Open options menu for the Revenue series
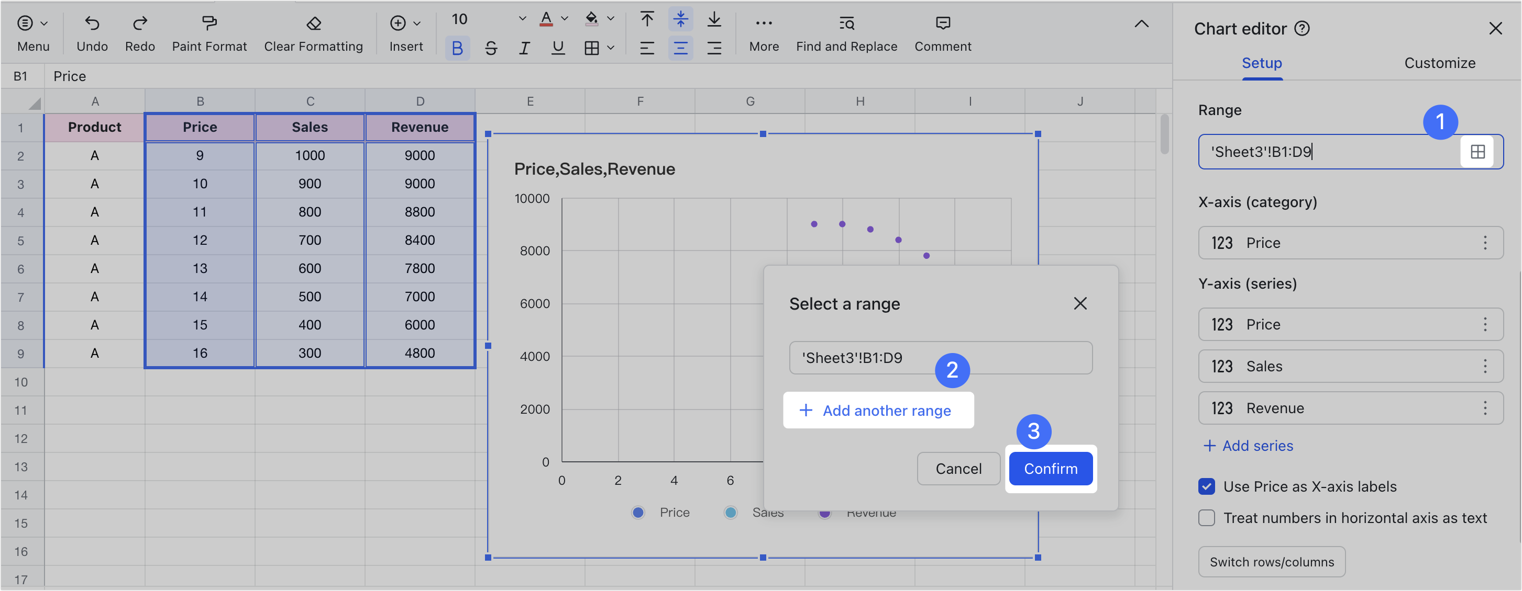Image resolution: width=1522 pixels, height=591 pixels. coord(1485,407)
